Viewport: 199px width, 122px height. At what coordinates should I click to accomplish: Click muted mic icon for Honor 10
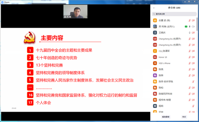point(189,57)
